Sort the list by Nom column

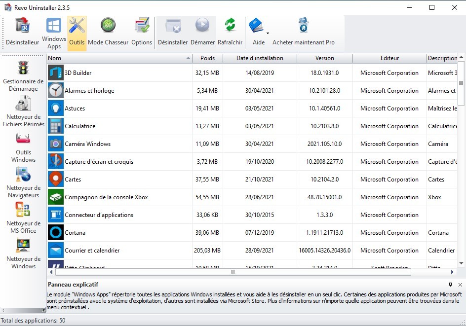[x=119, y=58]
